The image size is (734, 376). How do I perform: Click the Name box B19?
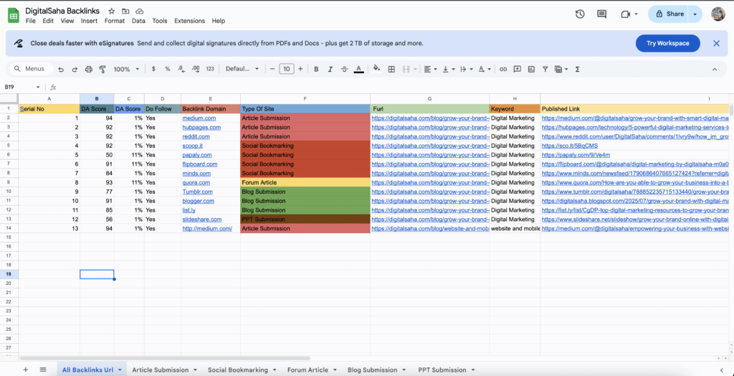(22, 88)
